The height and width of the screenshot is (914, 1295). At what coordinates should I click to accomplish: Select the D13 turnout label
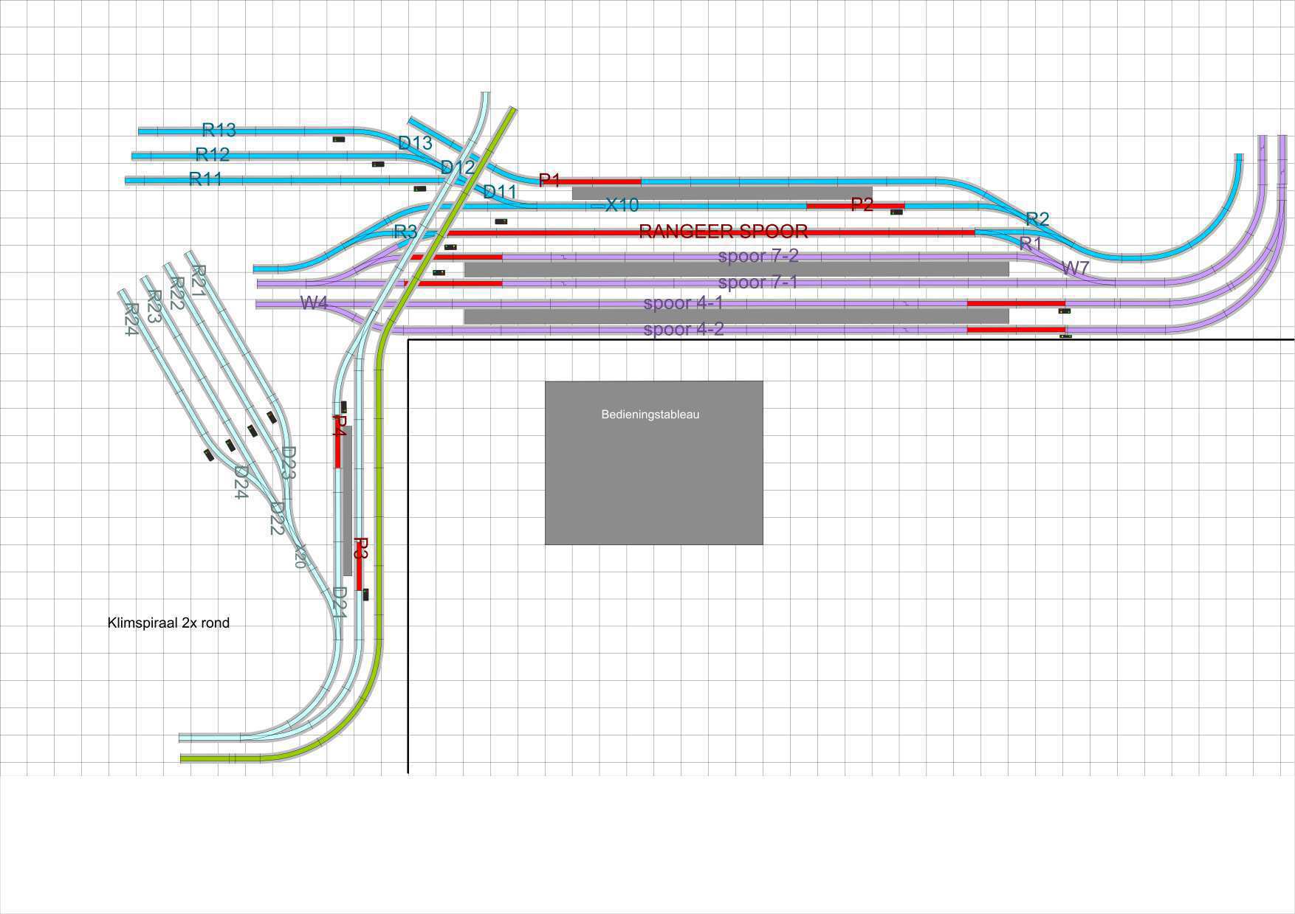[x=415, y=143]
